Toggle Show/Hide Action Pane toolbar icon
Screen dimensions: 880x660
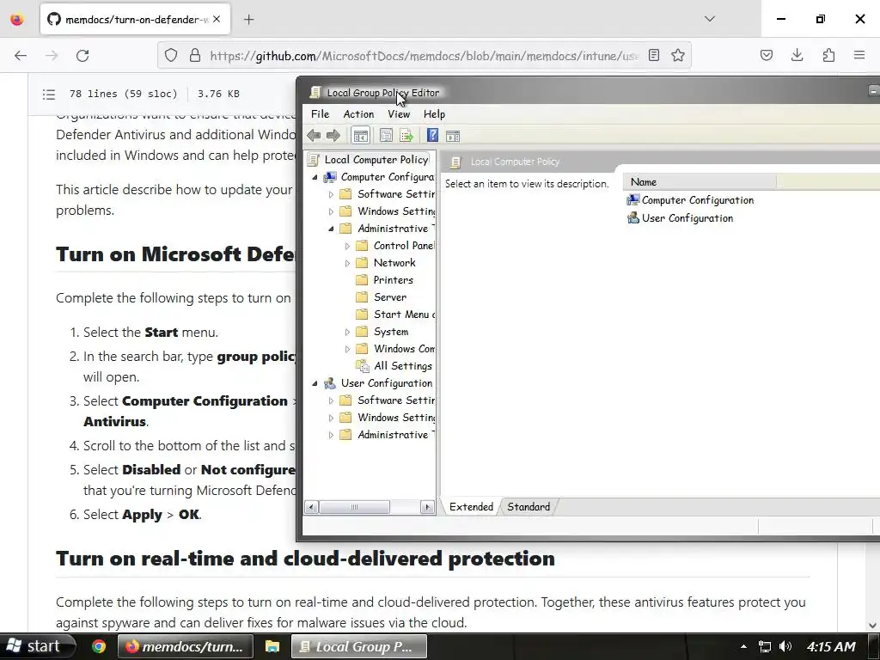pos(453,135)
